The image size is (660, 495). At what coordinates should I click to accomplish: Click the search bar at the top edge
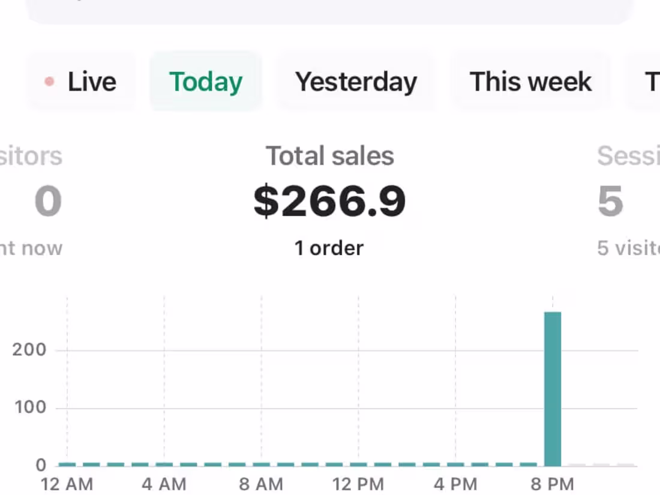coord(330,11)
